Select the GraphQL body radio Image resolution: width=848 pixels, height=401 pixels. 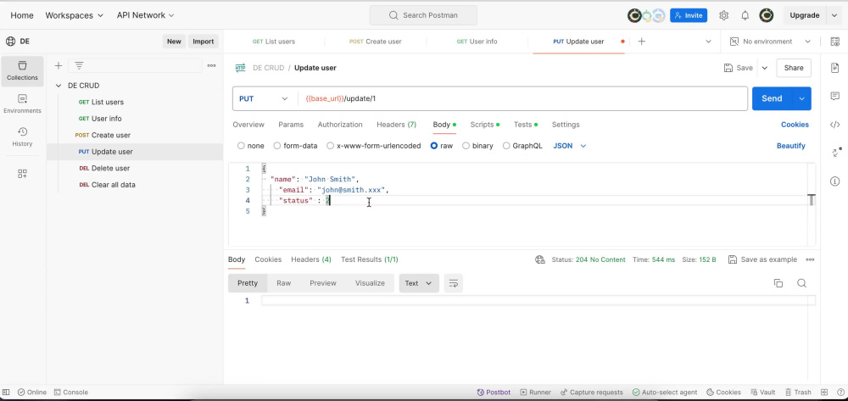(x=506, y=146)
